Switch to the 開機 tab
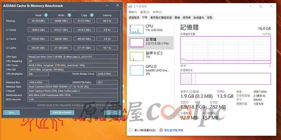Viewport: 281px width, 140px height. [177, 18]
